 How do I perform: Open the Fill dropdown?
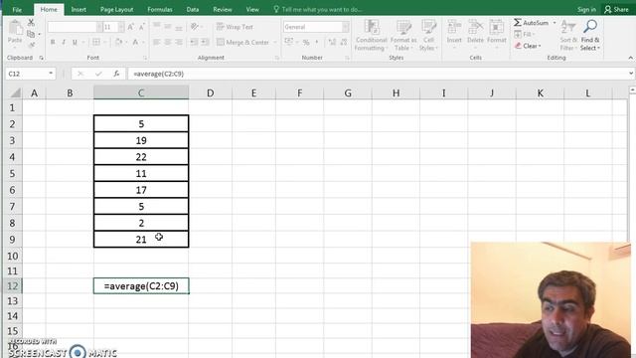[525, 34]
